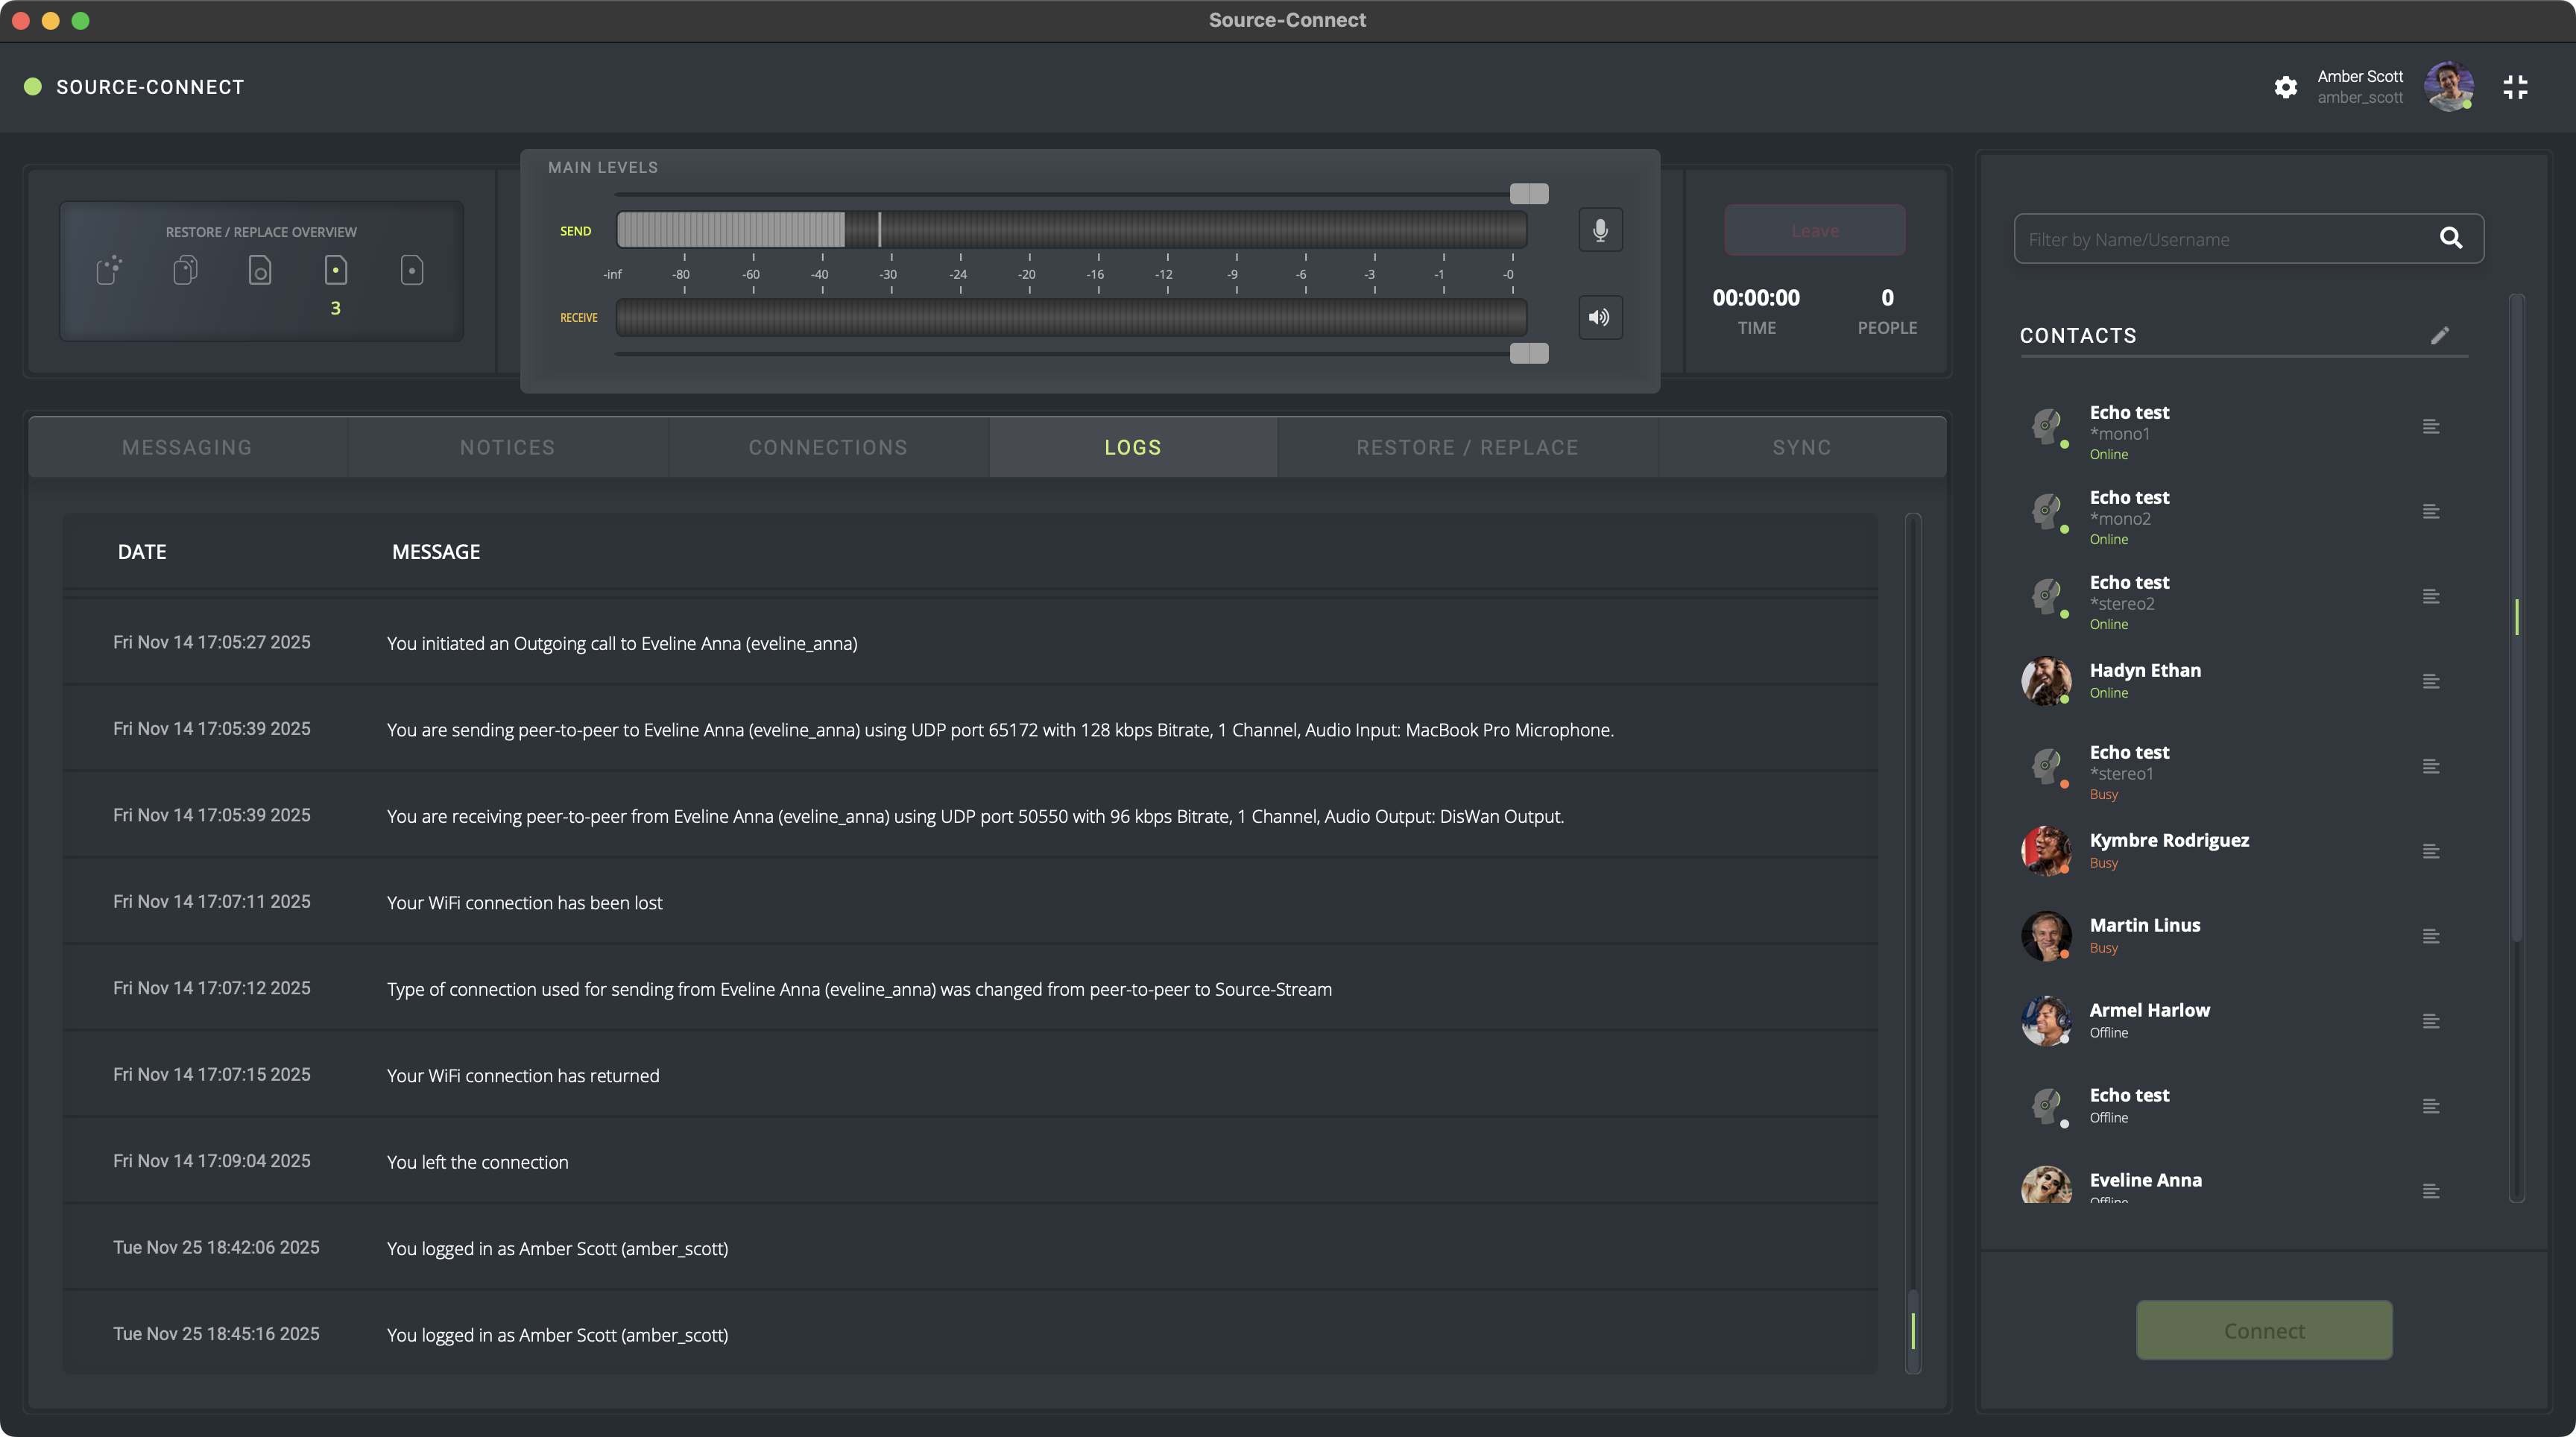
Task: Click the Leave button
Action: coord(1814,231)
